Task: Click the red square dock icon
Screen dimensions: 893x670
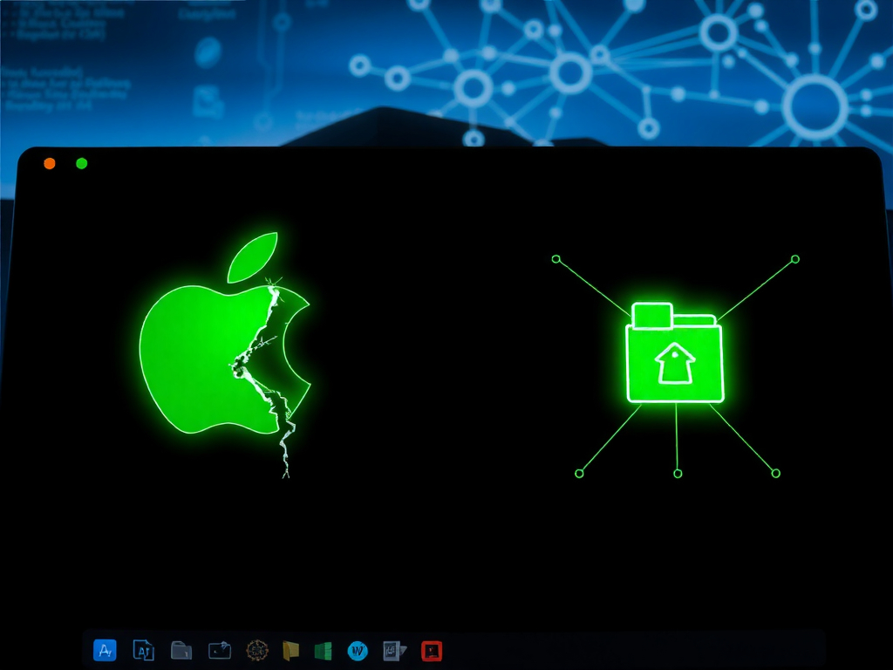Action: click(431, 651)
